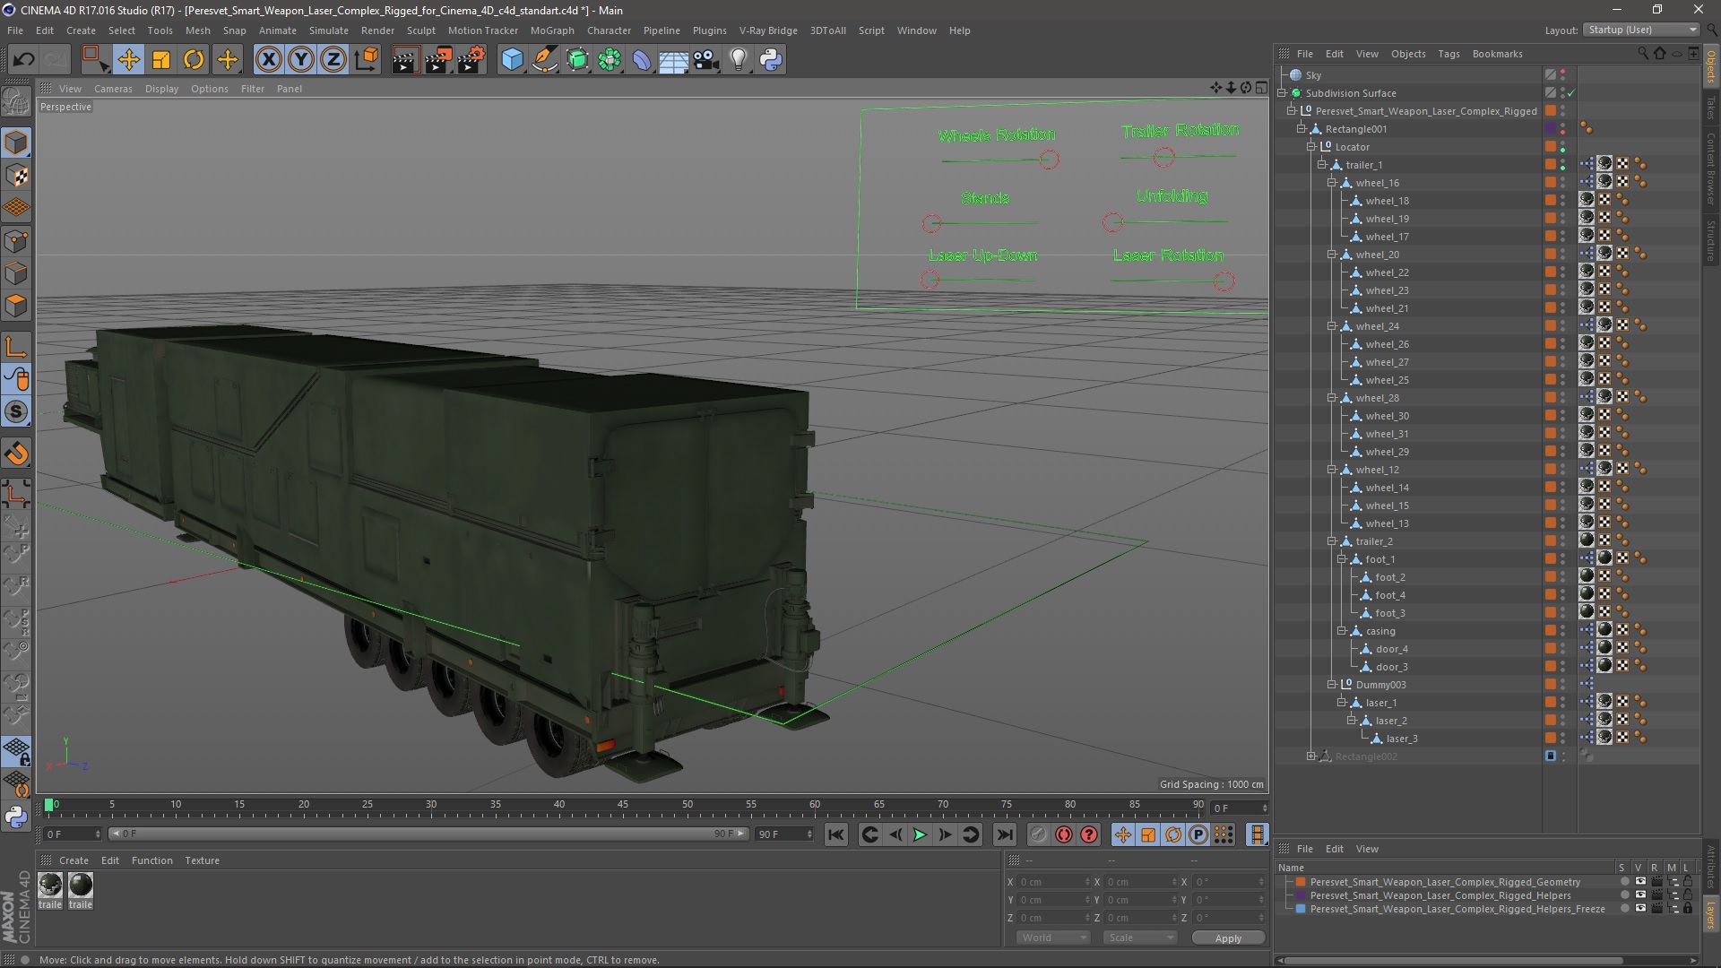
Task: Select the Magnet tool icon
Action: point(18,452)
